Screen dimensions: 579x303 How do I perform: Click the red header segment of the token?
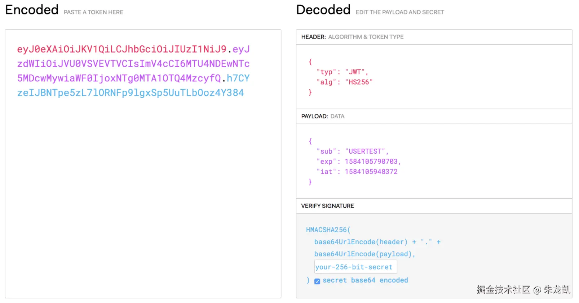click(121, 49)
